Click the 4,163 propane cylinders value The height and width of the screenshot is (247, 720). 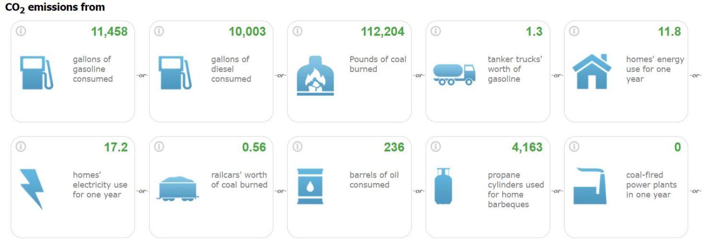coord(527,147)
